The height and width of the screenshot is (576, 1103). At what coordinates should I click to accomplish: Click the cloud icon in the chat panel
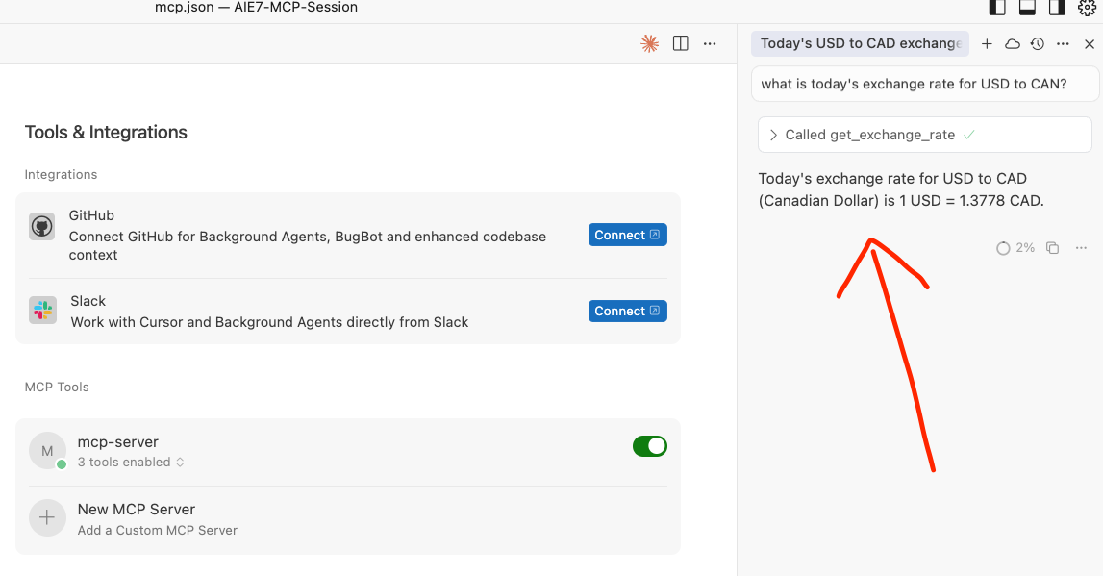[1011, 43]
